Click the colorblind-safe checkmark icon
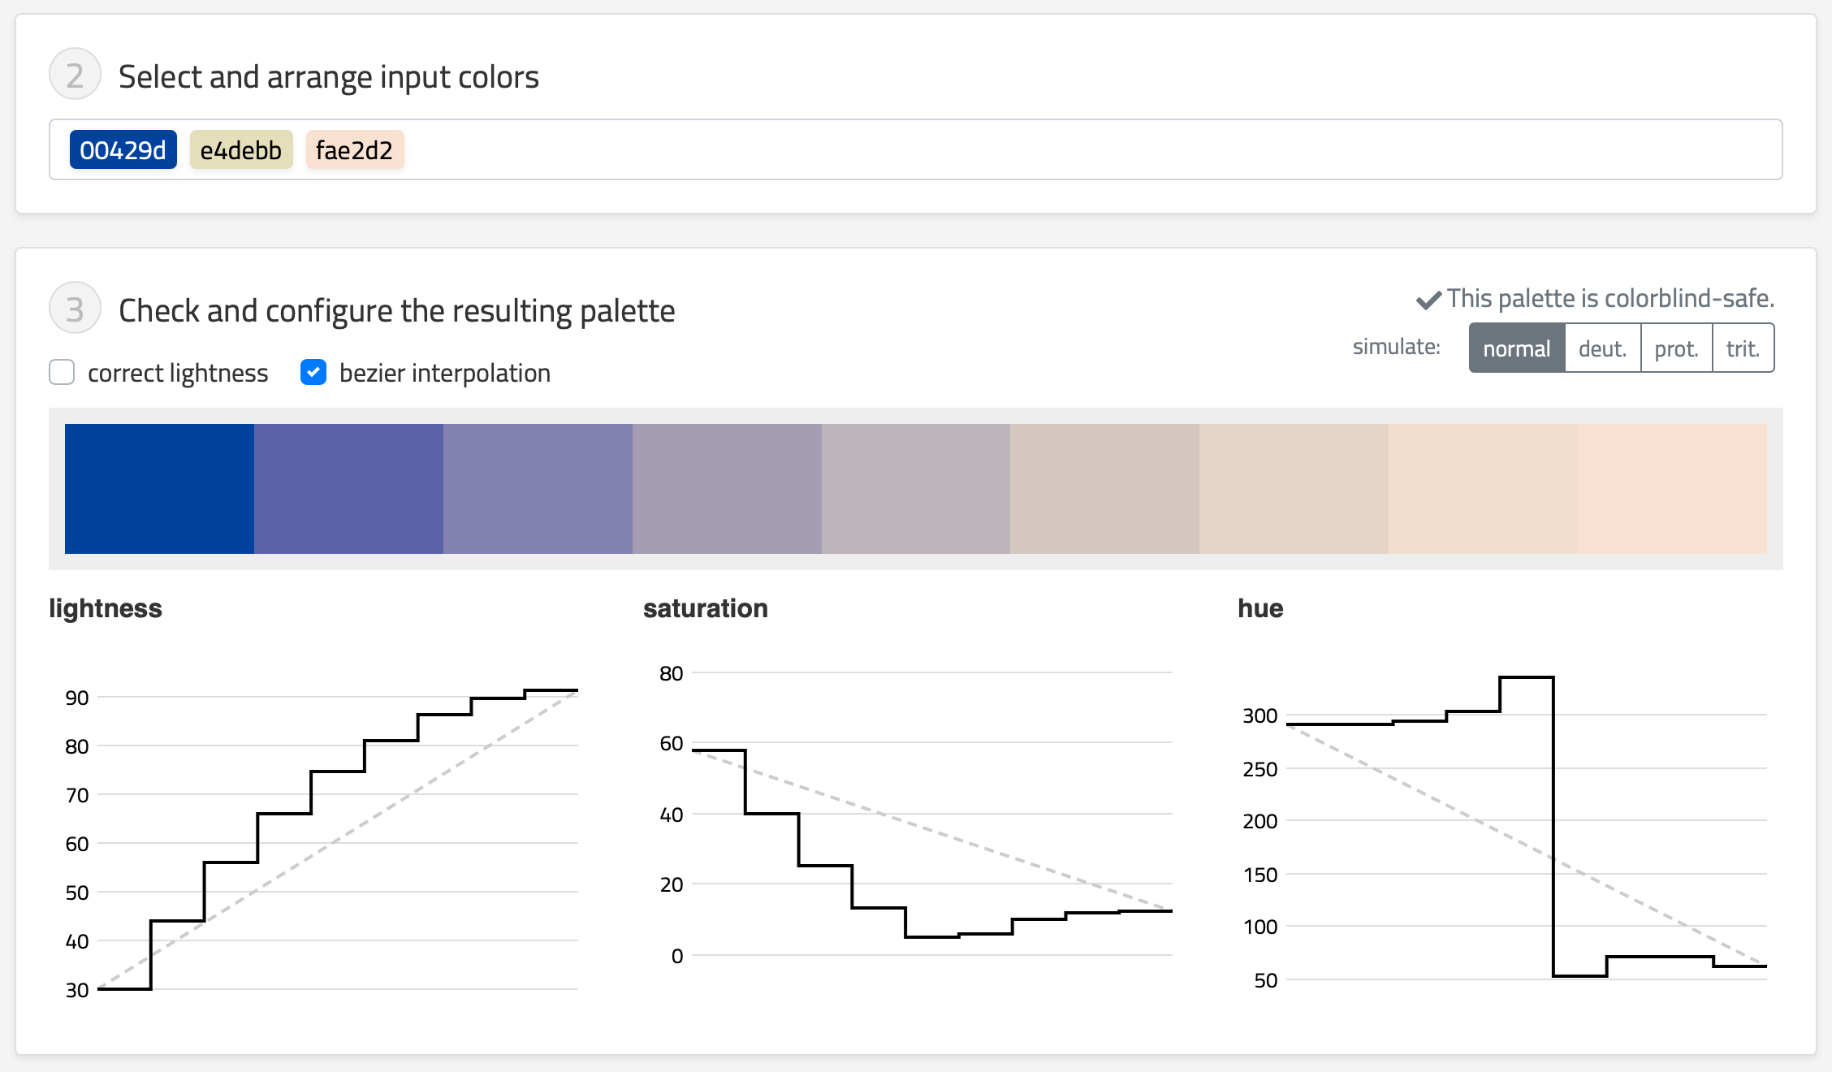This screenshot has width=1832, height=1072. 1428,300
